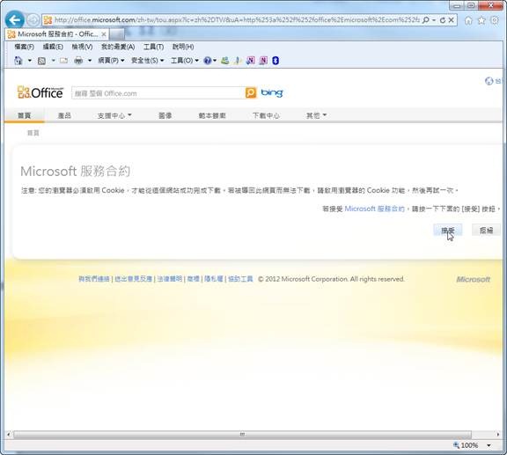Close the Microsoft 服務合約 tab
Screen dimensions: 507x455
pyautogui.click(x=104, y=34)
